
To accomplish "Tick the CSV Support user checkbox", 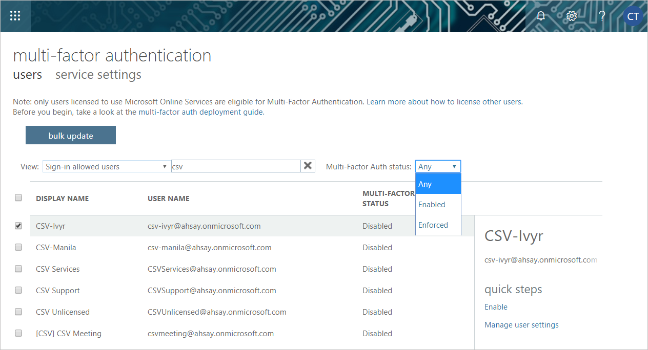I will tap(18, 290).
